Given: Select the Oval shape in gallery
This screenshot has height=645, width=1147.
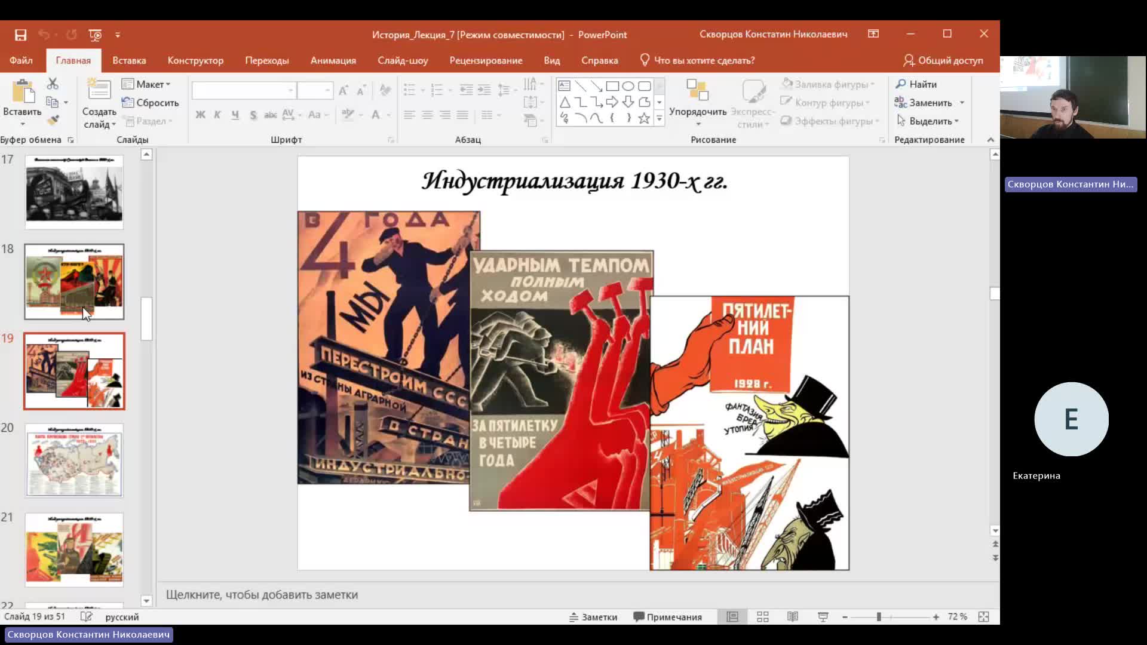Looking at the screenshot, I should pos(628,86).
